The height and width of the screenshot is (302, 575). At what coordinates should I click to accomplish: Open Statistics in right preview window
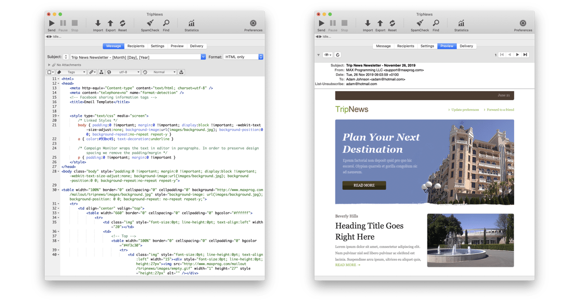click(461, 23)
